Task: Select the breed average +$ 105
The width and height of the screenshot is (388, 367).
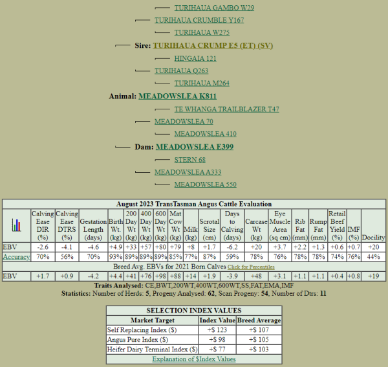Action: tap(259, 340)
